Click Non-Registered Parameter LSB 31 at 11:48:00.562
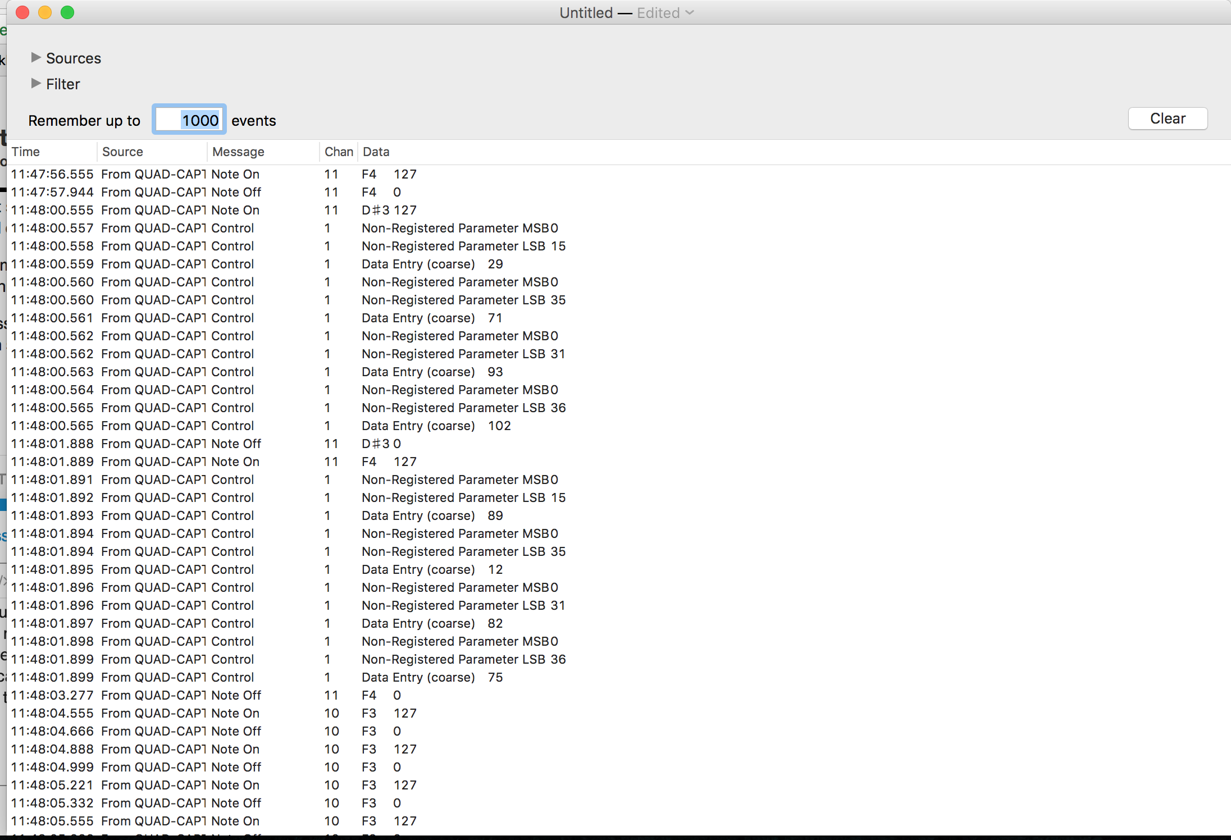 tap(619, 354)
